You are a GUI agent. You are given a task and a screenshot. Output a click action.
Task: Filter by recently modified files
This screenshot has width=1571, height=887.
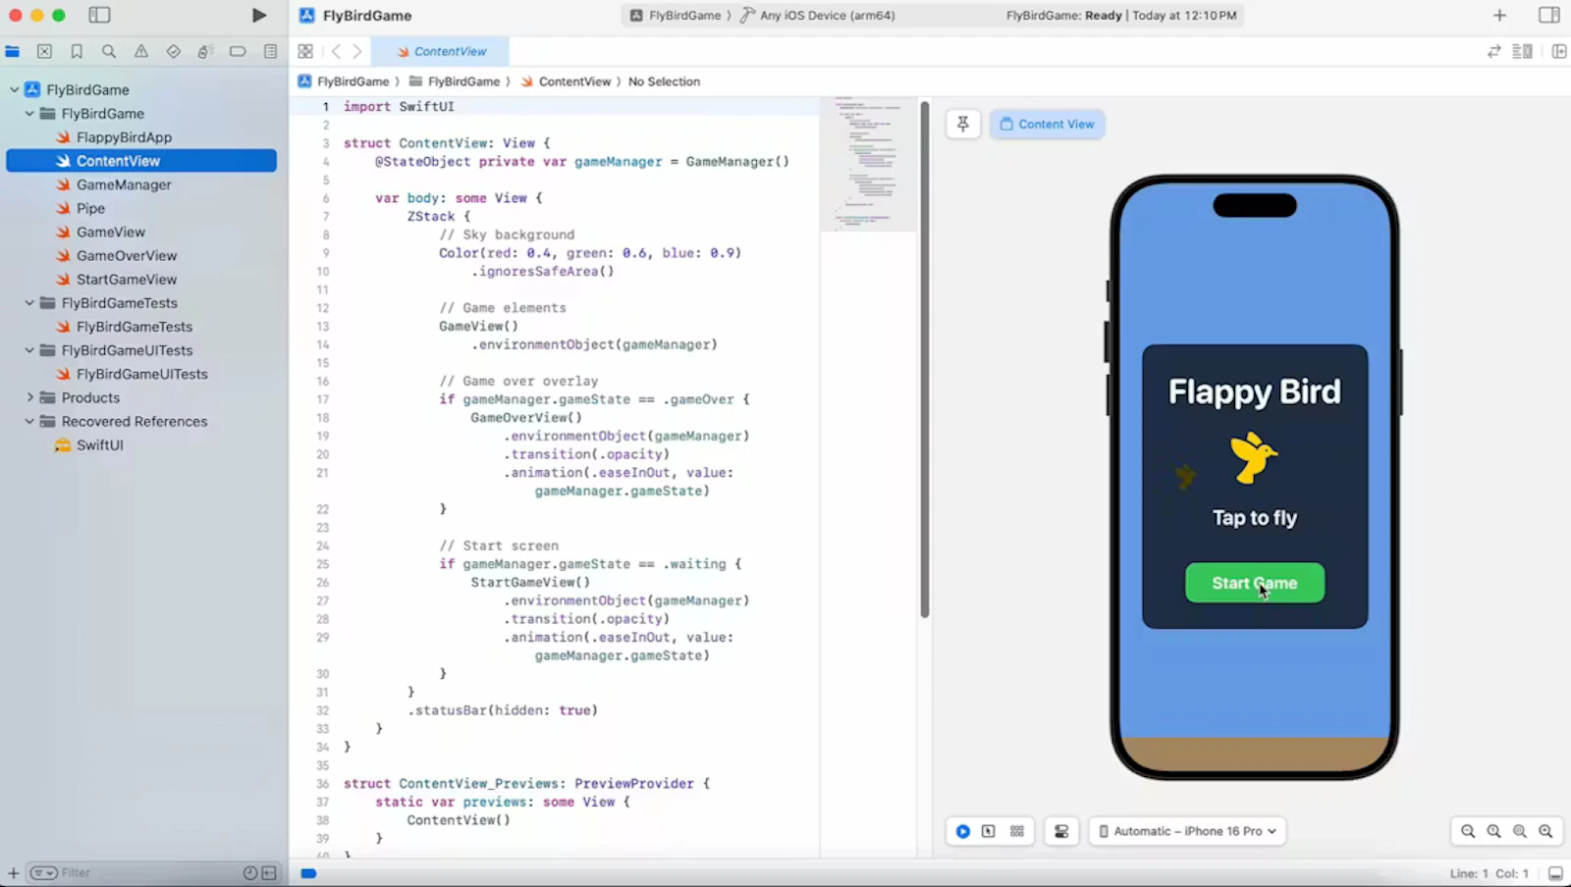250,872
